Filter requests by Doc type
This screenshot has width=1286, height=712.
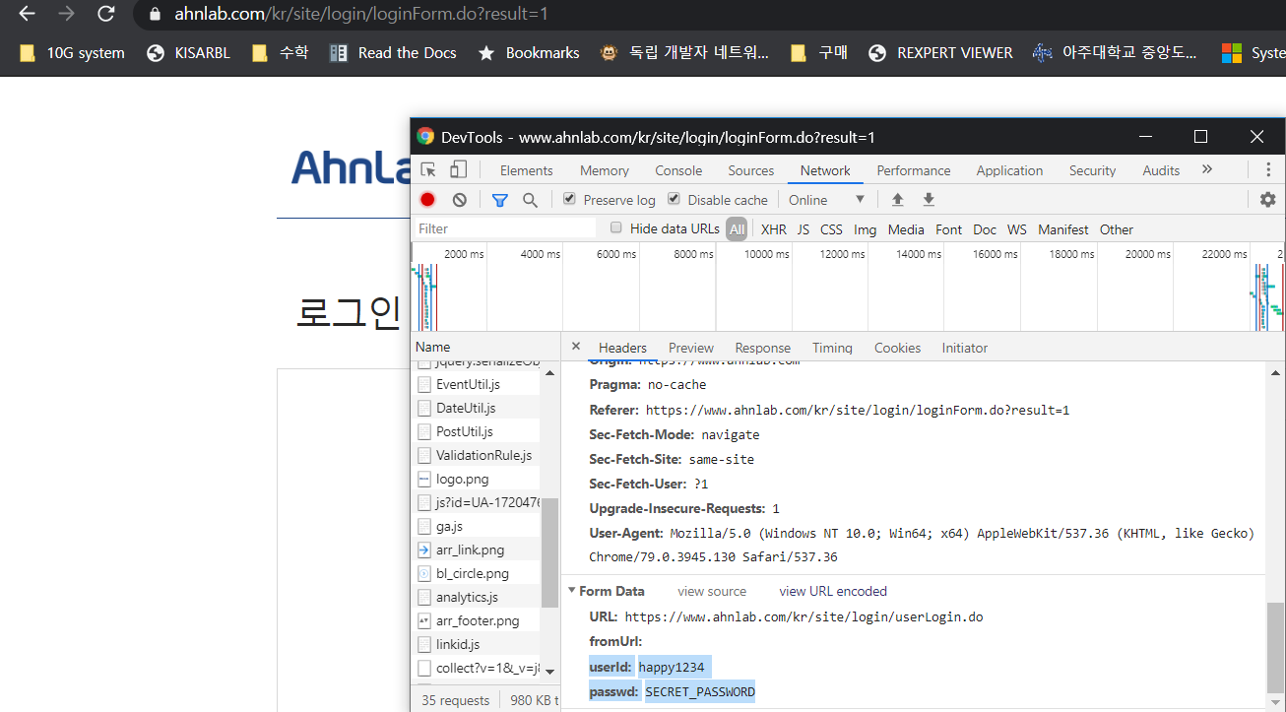point(985,229)
